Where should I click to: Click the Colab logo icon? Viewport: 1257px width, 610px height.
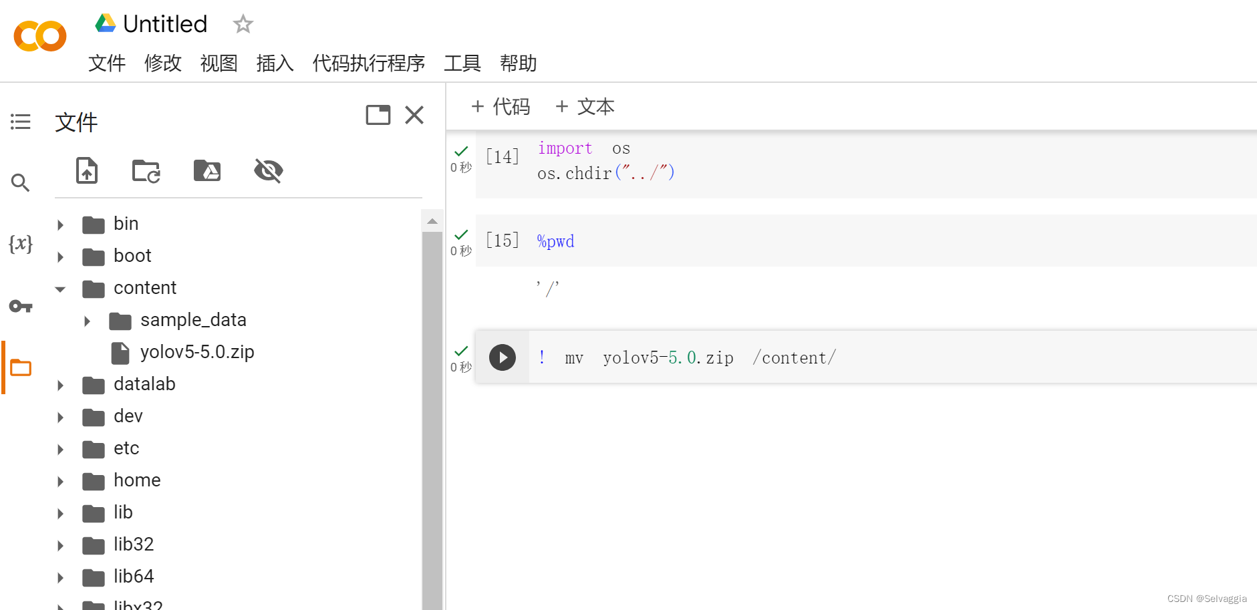click(x=40, y=36)
